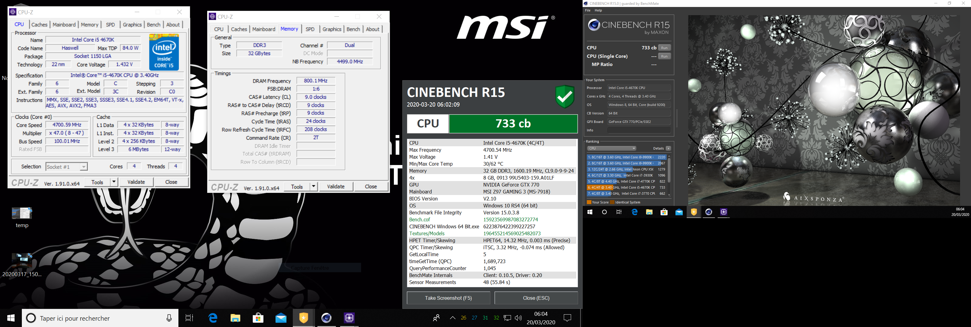Viewport: 971px width, 327px height.
Task: Click the orange Your Score legend swatch
Action: pyautogui.click(x=589, y=203)
